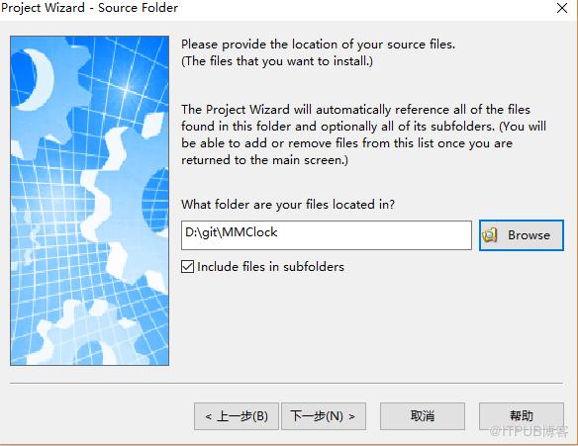578x446 pixels.
Task: Click the blue gears wizard illustration
Action: (90, 201)
